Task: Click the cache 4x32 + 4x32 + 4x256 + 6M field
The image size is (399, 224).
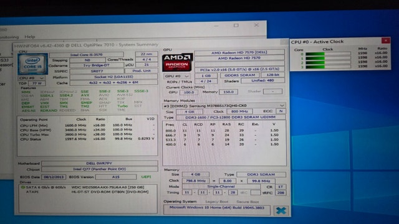Action: coord(113,83)
